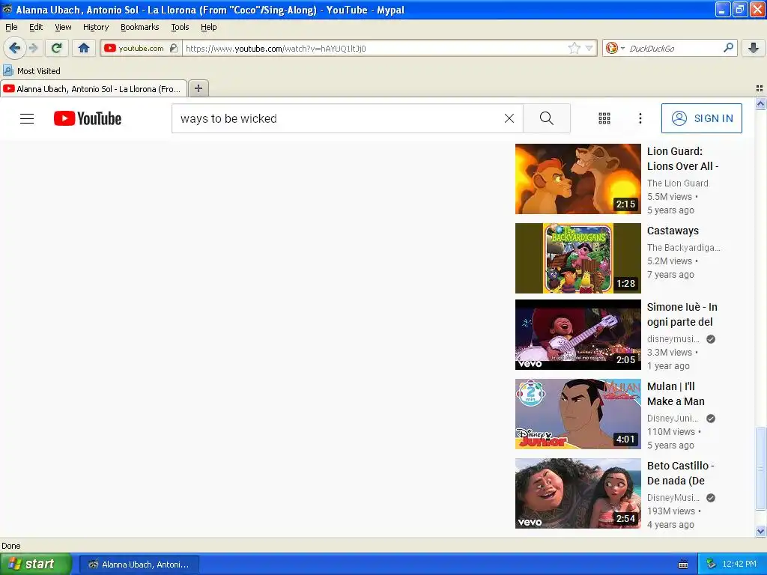
Task: Open the YouTube hamburger guide menu
Action: tap(27, 118)
